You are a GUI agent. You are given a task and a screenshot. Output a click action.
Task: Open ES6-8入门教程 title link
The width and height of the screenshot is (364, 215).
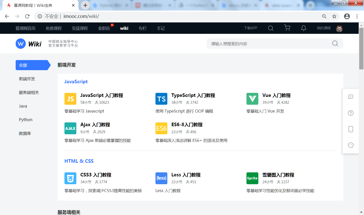[x=187, y=125]
